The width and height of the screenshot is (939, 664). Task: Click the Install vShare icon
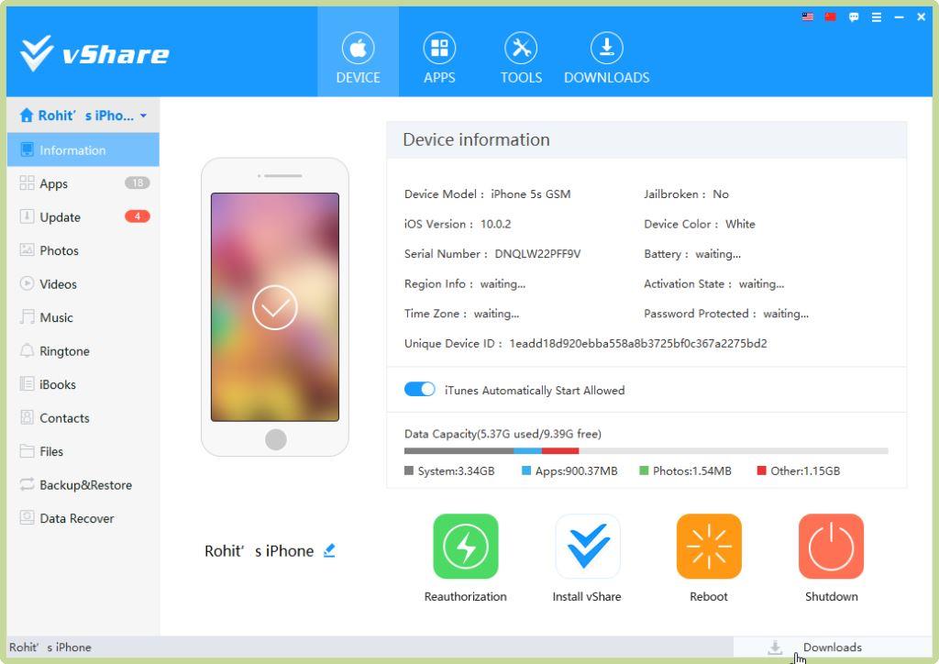(x=588, y=546)
